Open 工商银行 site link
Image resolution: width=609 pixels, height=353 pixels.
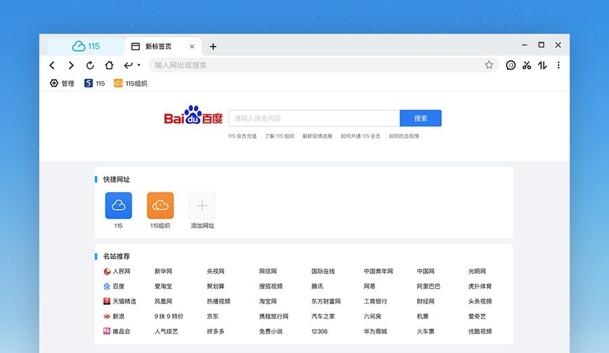click(x=375, y=301)
